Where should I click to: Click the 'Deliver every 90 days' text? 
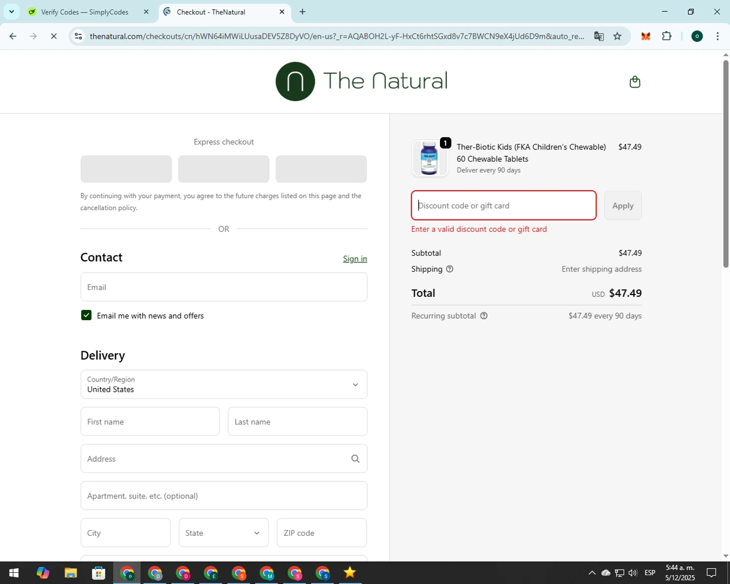[x=489, y=170]
